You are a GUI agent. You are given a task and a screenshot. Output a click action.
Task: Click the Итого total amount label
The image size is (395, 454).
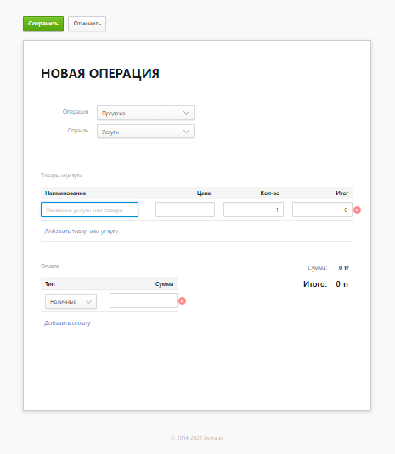coord(315,284)
